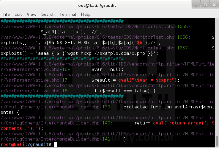
Task: Open the Help menu
Action: 86,14
